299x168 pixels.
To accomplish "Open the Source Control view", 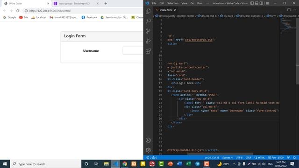I will click(x=148, y=31).
